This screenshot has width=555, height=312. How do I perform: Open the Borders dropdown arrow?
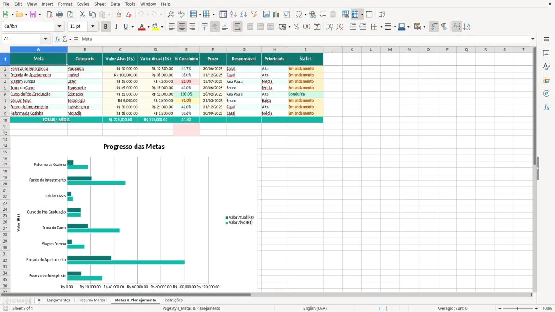[x=382, y=27]
